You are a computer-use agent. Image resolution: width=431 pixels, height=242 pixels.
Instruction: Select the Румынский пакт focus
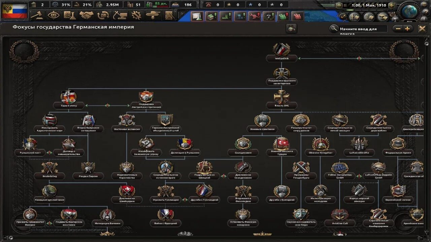[30, 147]
